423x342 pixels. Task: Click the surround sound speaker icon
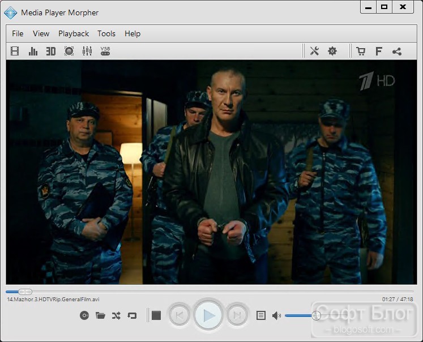click(x=69, y=51)
